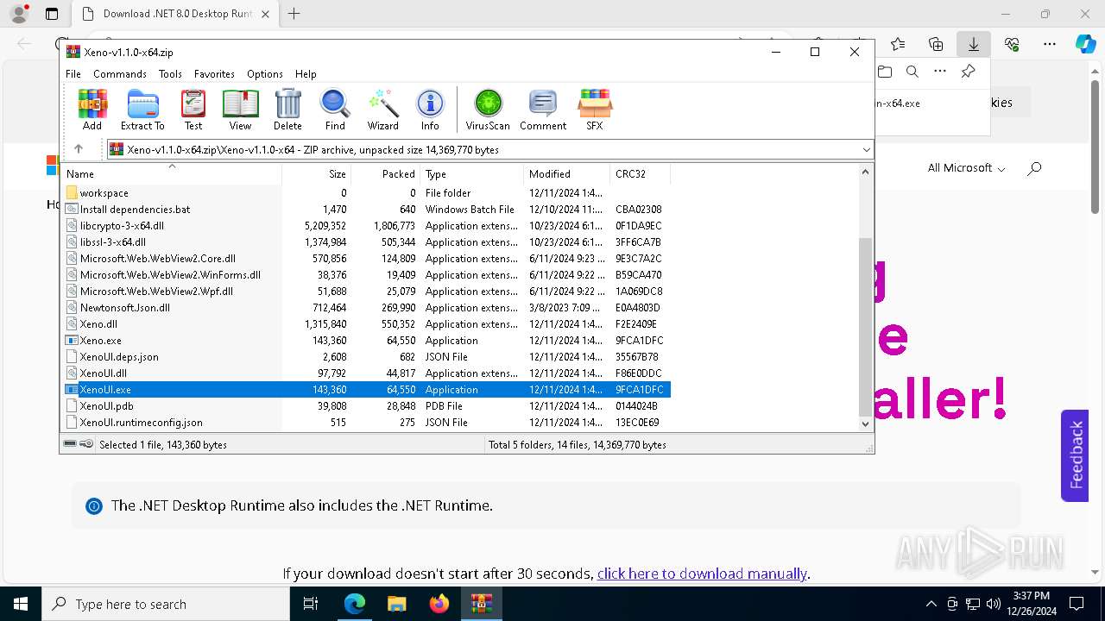This screenshot has height=621, width=1105.
Task: Select XenoUI.runtimeconfig.json file
Action: tap(141, 423)
